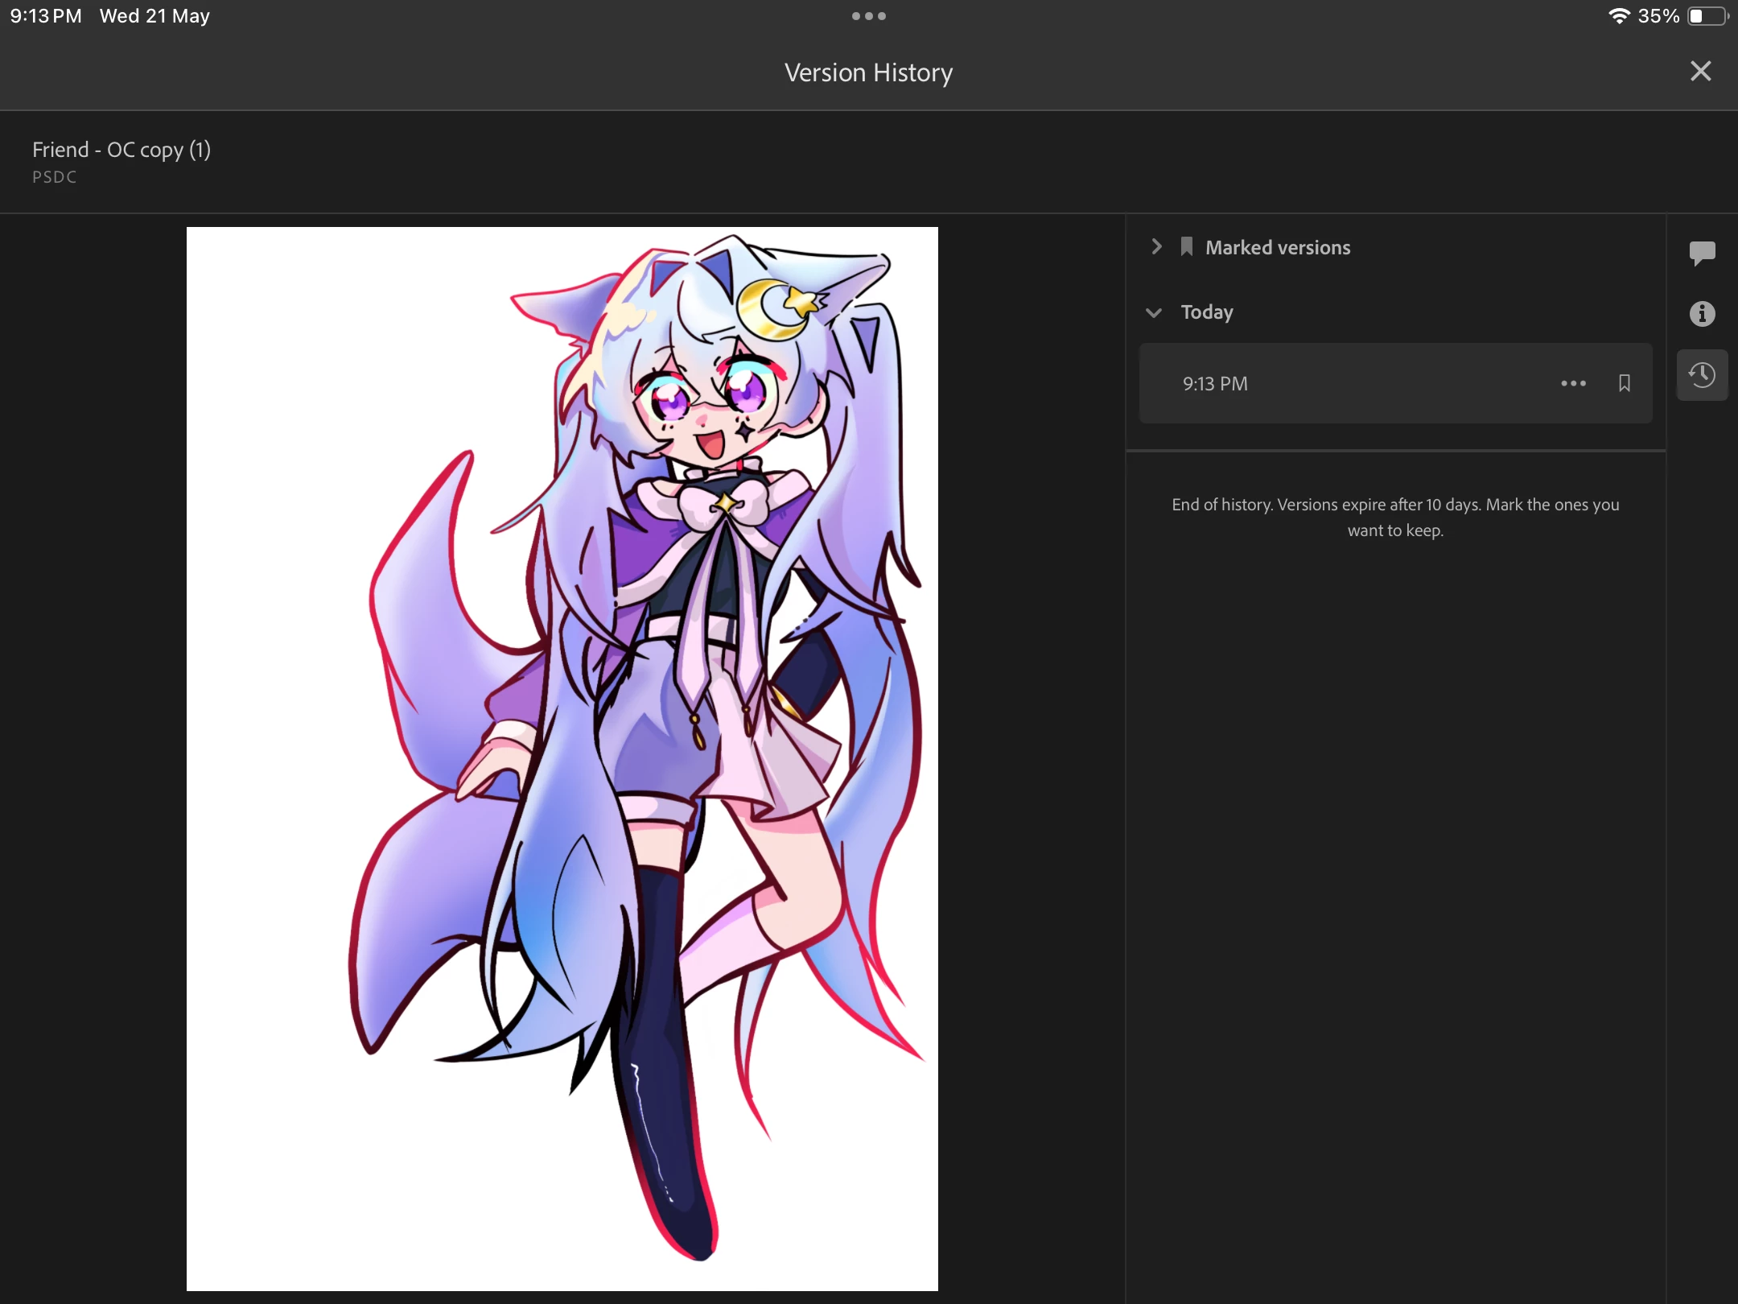Screen dimensions: 1738x1304
Task: Open the comments speech bubble panel
Action: tap(1702, 253)
